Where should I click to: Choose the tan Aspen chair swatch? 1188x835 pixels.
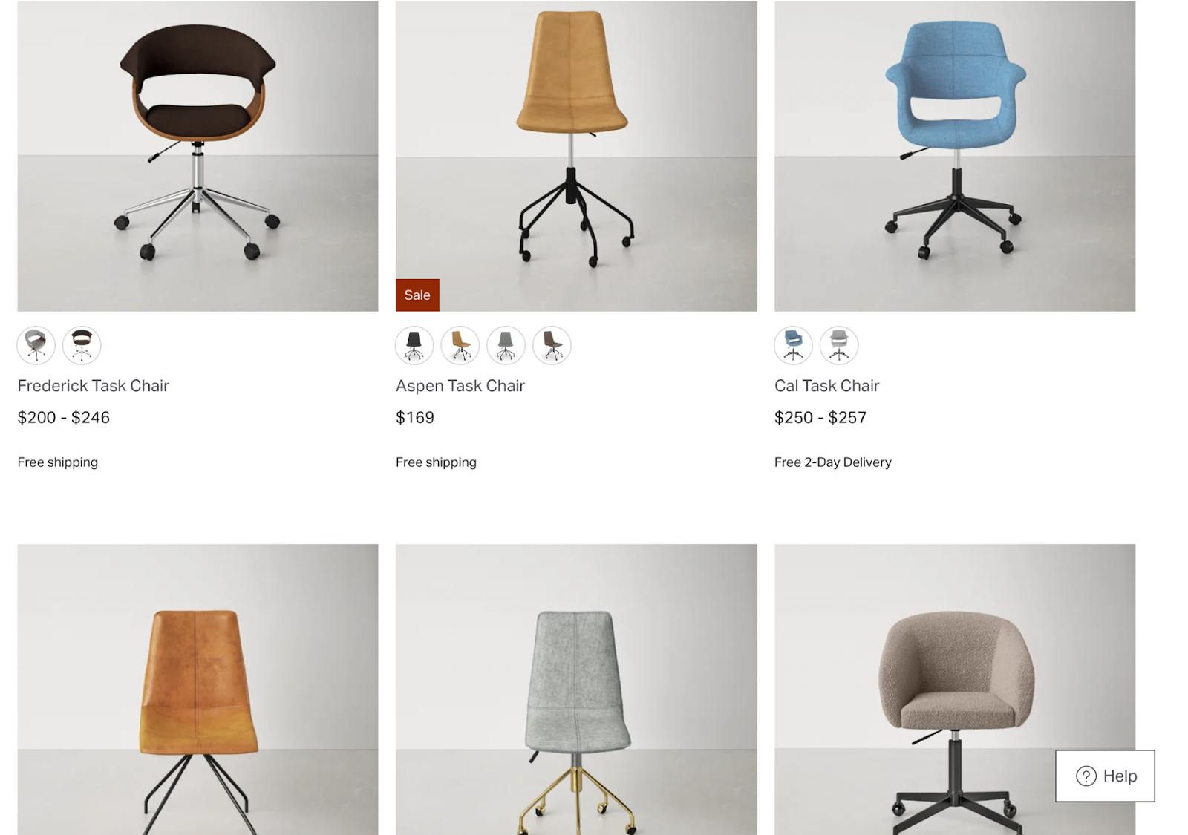[x=460, y=345]
